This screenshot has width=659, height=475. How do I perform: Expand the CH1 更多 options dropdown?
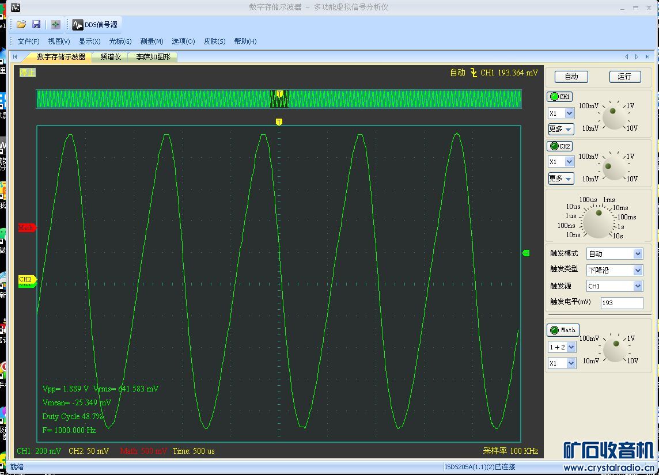pyautogui.click(x=560, y=129)
